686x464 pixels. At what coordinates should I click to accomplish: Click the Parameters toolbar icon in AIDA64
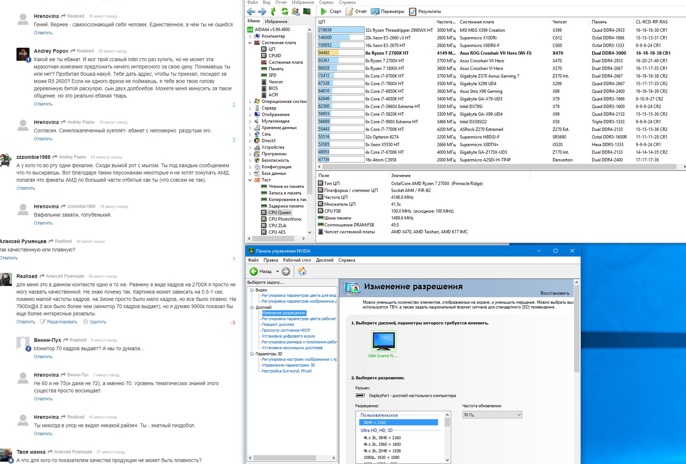tap(375, 11)
